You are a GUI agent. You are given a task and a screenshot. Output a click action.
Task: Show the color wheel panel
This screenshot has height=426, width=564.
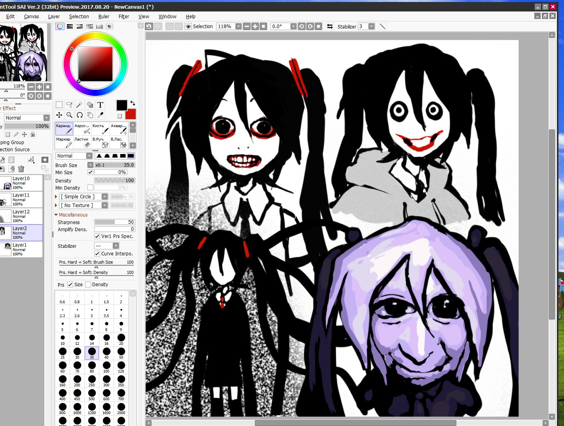click(x=60, y=26)
